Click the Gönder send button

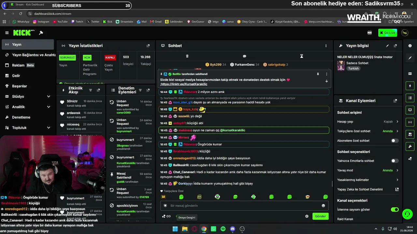[320, 216]
